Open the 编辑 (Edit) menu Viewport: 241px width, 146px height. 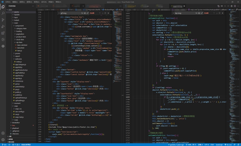[15, 2]
